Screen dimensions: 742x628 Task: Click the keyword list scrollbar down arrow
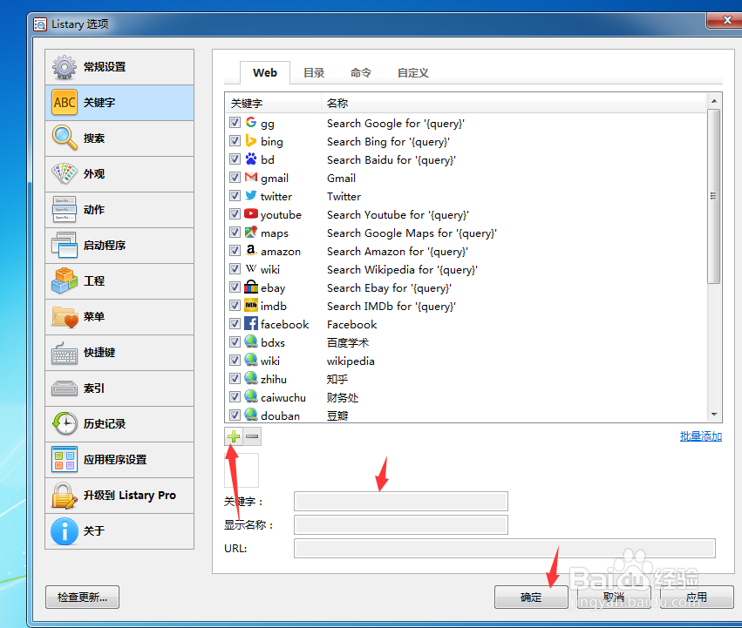point(714,415)
